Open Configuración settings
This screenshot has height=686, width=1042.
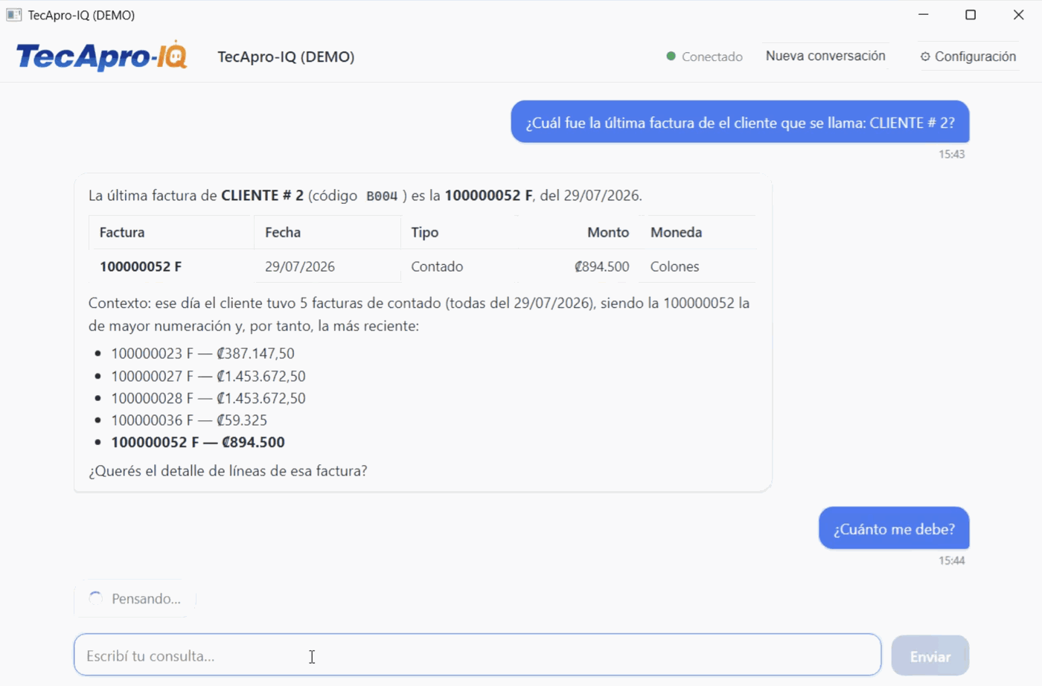click(x=968, y=57)
